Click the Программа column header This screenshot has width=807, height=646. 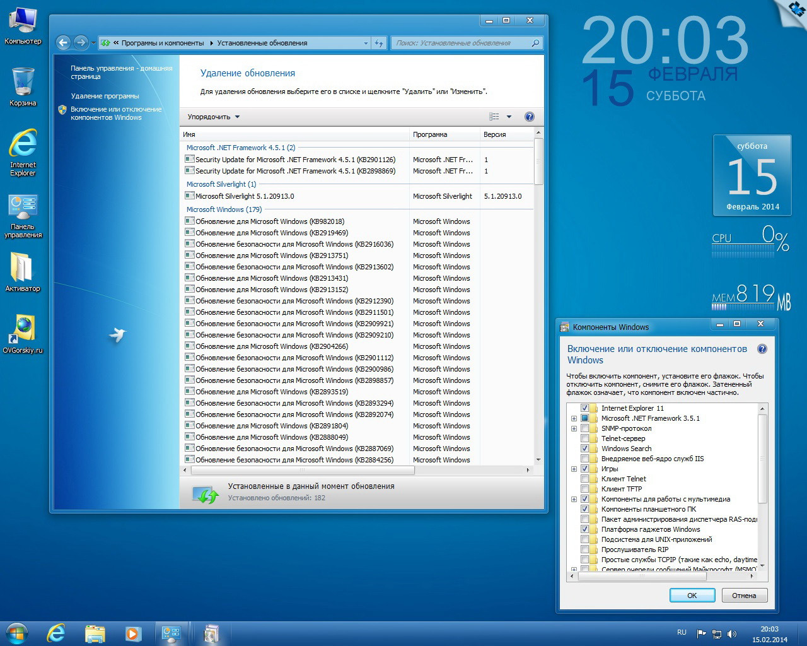(444, 134)
